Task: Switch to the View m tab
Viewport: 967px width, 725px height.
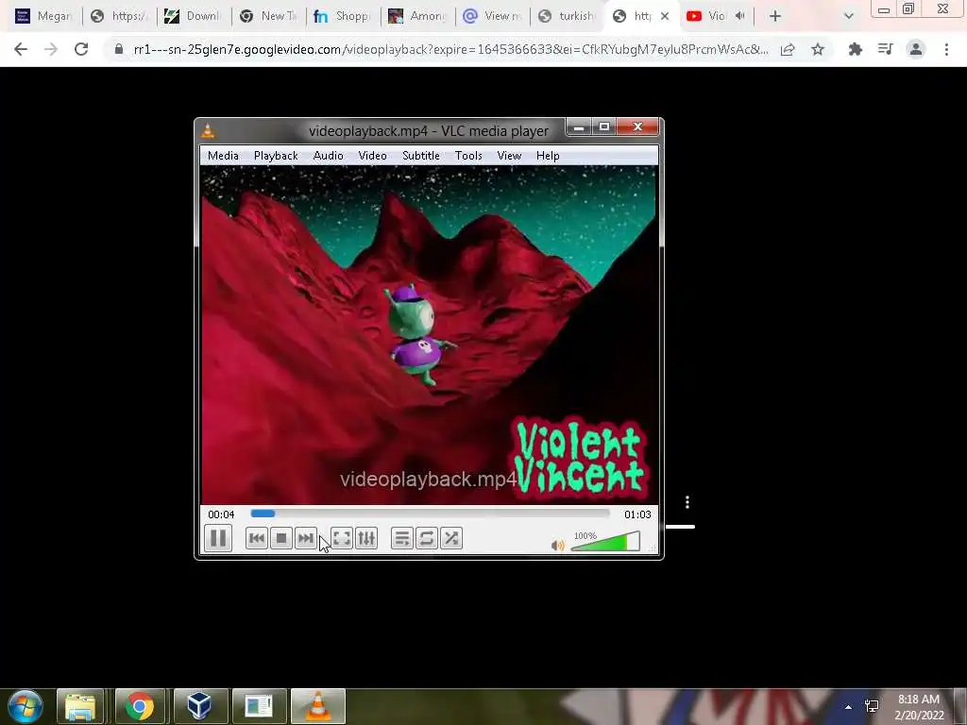Action: [493, 16]
